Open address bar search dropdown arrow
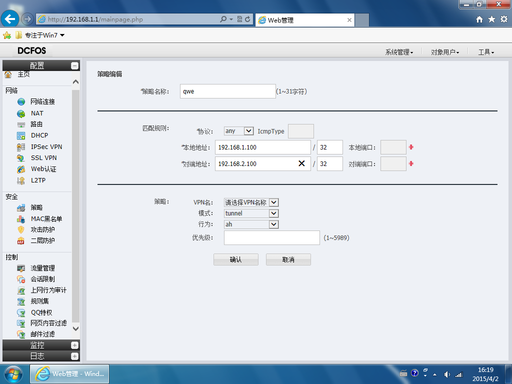 231,19
